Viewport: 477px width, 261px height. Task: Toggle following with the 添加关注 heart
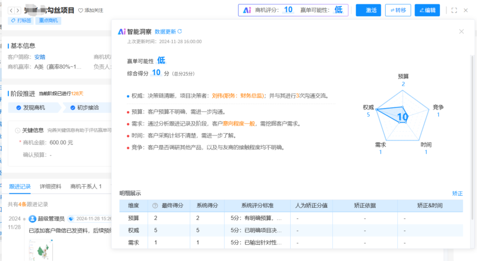pos(79,11)
